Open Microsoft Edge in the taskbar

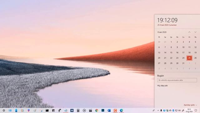(122, 110)
